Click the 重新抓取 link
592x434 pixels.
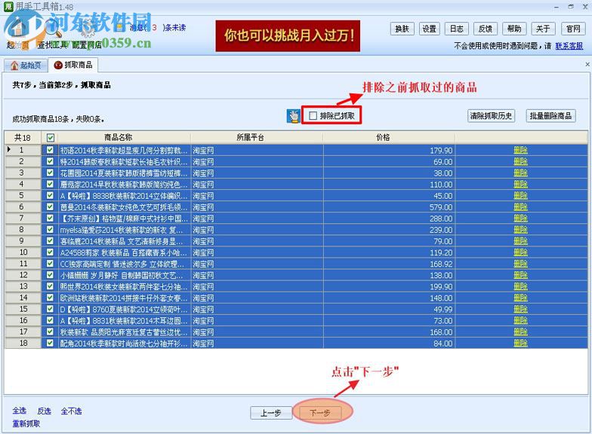[26, 423]
